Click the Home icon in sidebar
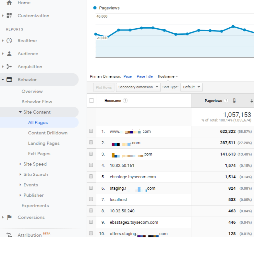254x264 pixels. point(9,3)
